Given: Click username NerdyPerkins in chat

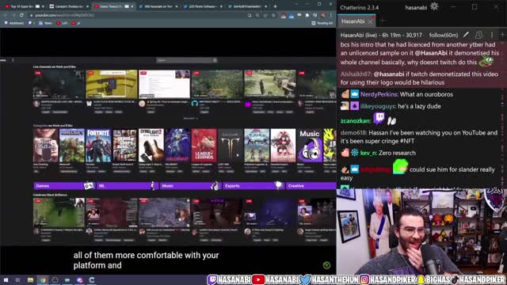Looking at the screenshot, I should [x=379, y=94].
